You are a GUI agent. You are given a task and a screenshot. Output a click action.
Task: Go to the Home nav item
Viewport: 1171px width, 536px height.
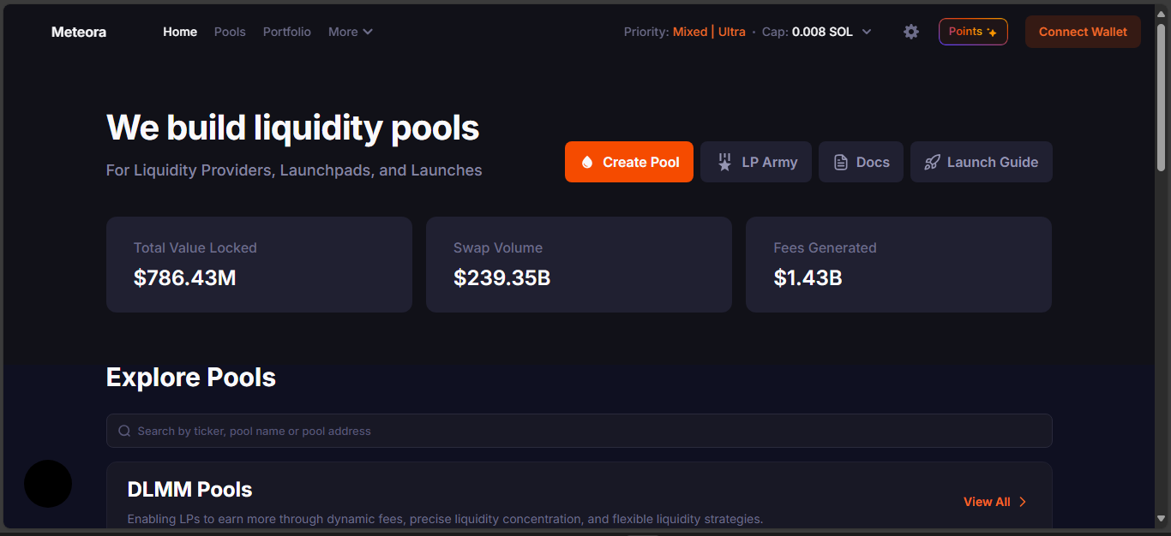180,32
